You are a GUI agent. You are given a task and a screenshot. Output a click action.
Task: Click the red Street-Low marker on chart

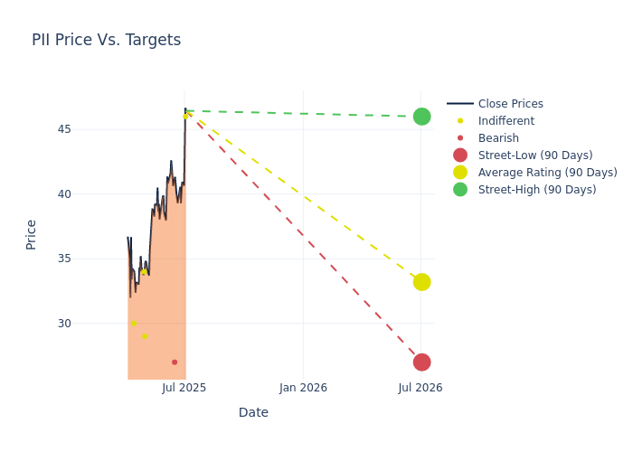coord(421,363)
